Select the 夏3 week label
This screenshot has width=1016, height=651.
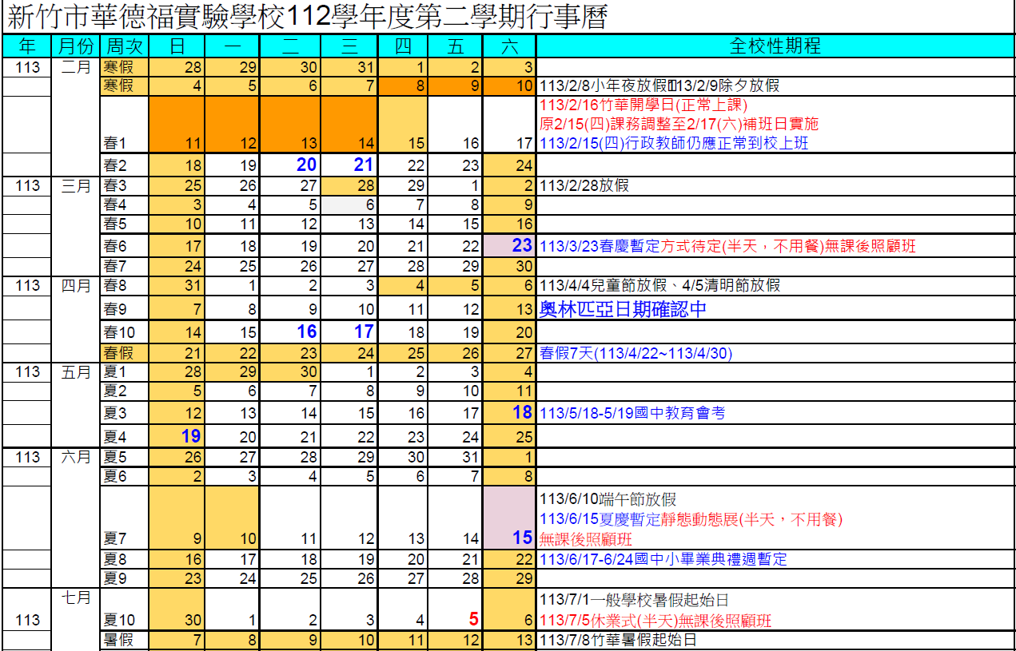pyautogui.click(x=116, y=413)
